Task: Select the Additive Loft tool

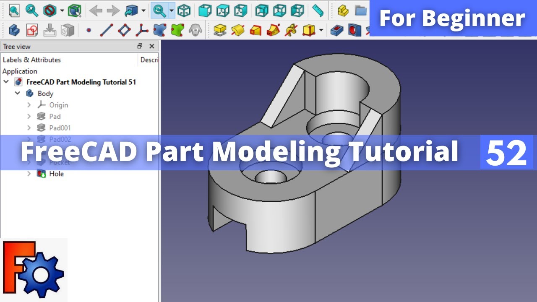Action: 255,30
